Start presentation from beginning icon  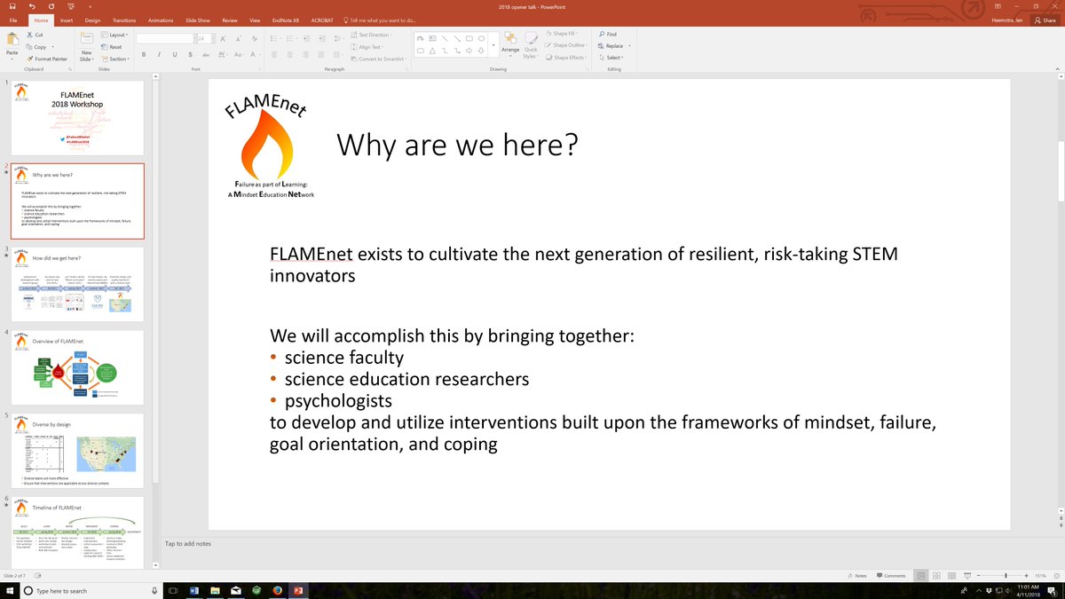(72, 6)
